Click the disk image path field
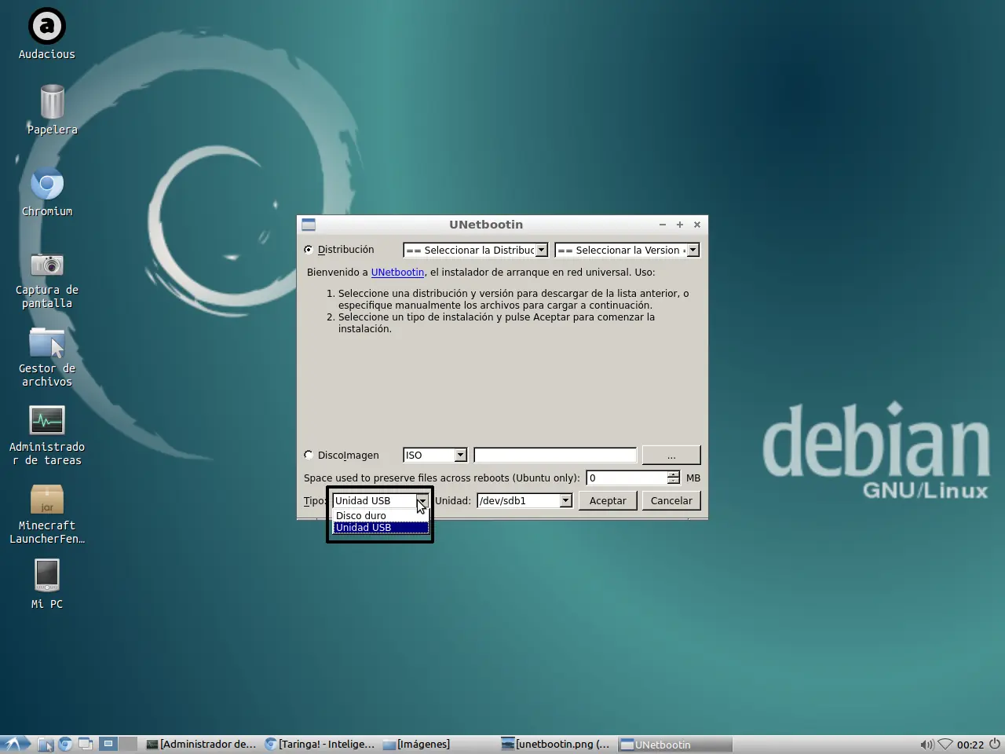This screenshot has width=1005, height=754. (555, 455)
